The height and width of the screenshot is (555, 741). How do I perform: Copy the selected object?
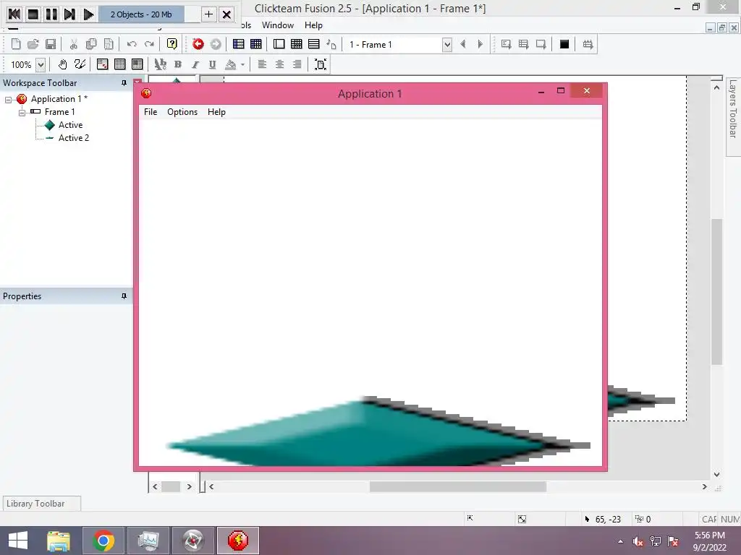(x=91, y=44)
